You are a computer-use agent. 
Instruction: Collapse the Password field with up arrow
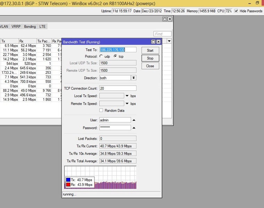(134, 128)
